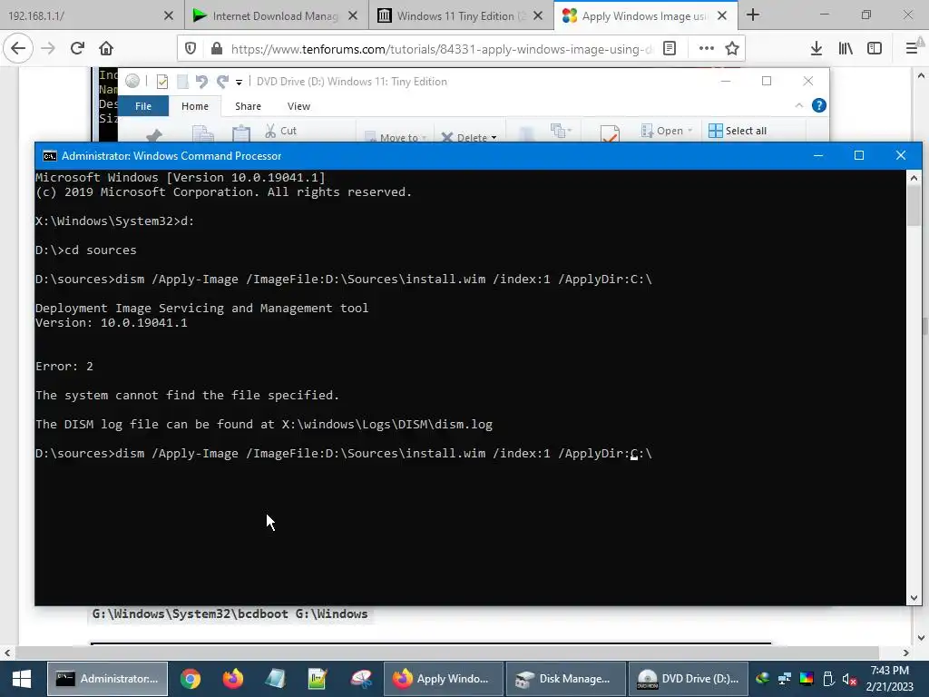The height and width of the screenshot is (697, 929).
Task: Open the Firefox downloads arrow
Action: (x=817, y=49)
